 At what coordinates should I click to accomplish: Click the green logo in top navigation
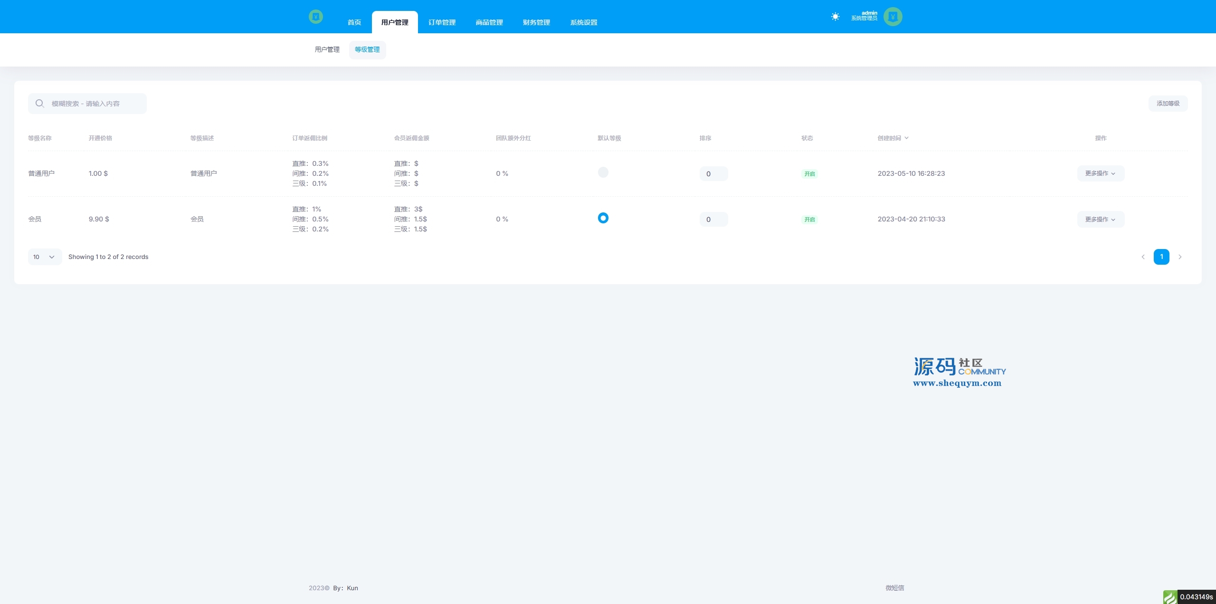click(315, 17)
